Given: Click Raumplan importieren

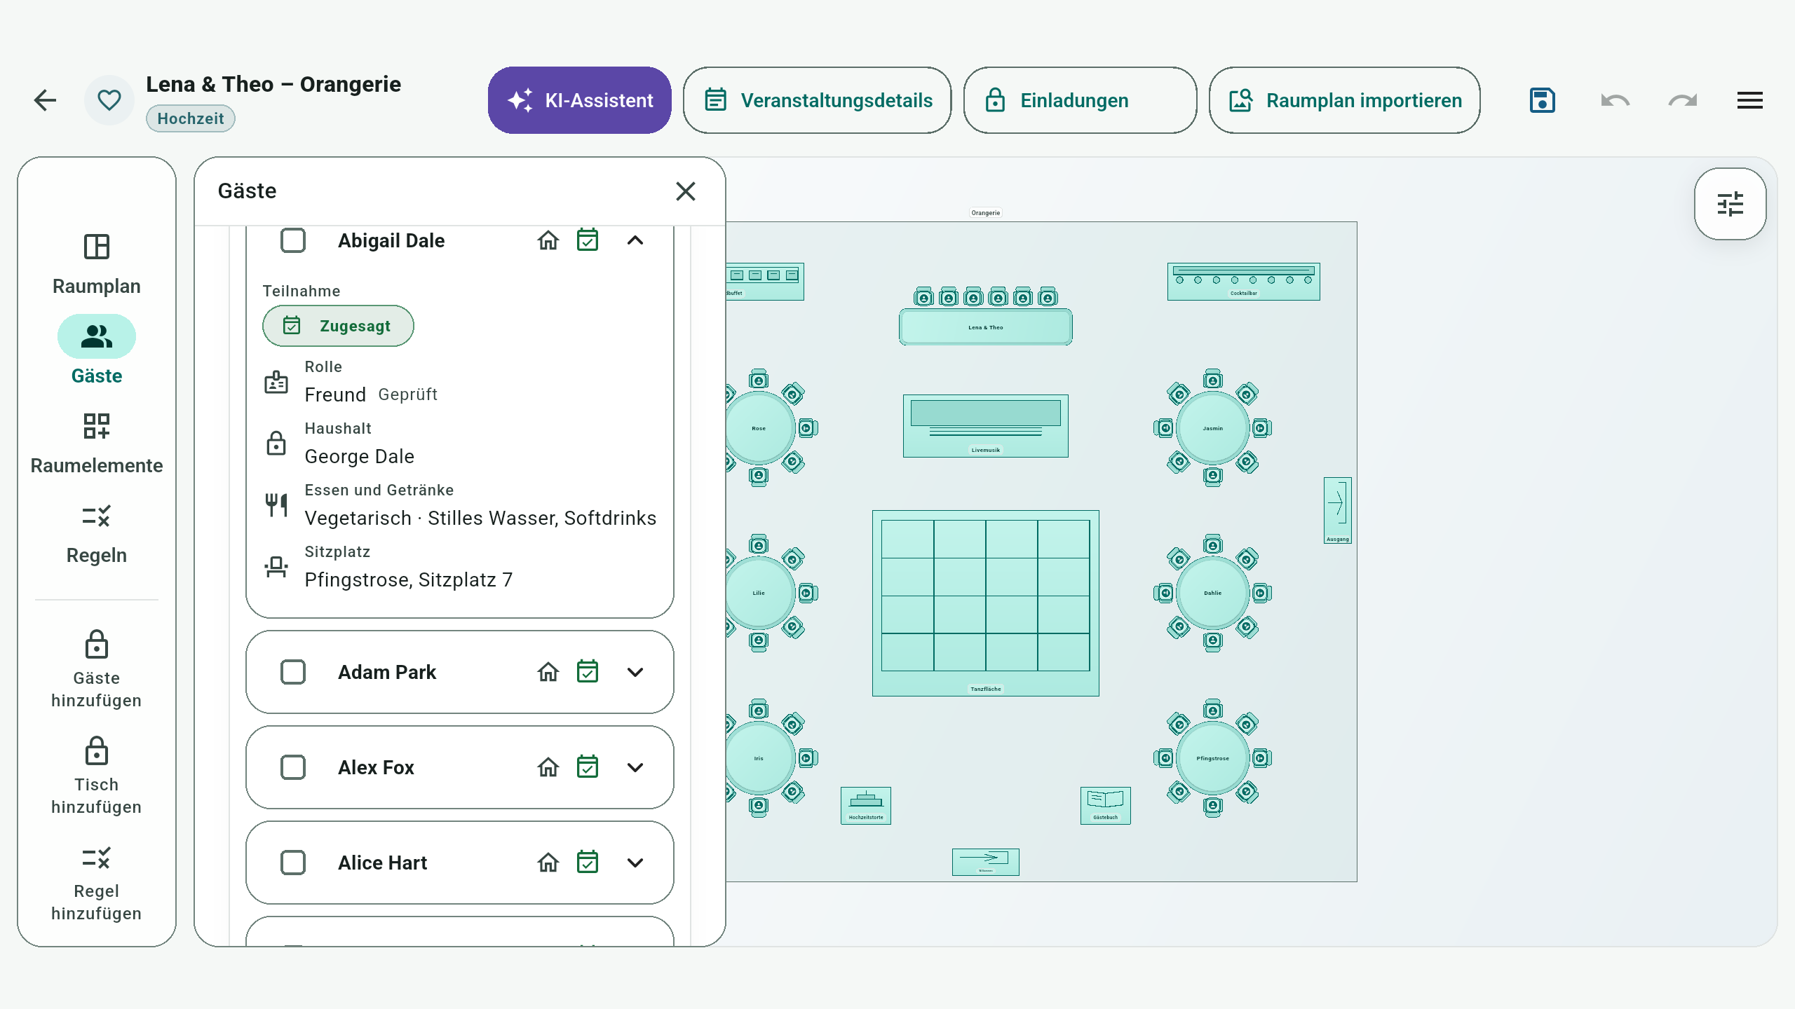Looking at the screenshot, I should click(x=1345, y=100).
